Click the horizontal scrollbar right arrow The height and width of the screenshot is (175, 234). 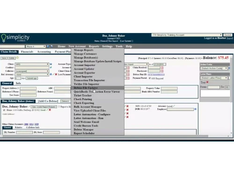pos(228,136)
